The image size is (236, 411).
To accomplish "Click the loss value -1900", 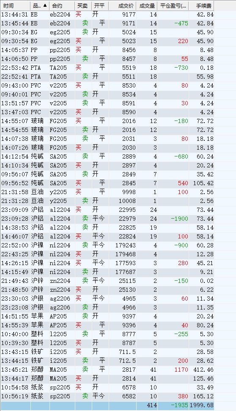I will (179, 219).
